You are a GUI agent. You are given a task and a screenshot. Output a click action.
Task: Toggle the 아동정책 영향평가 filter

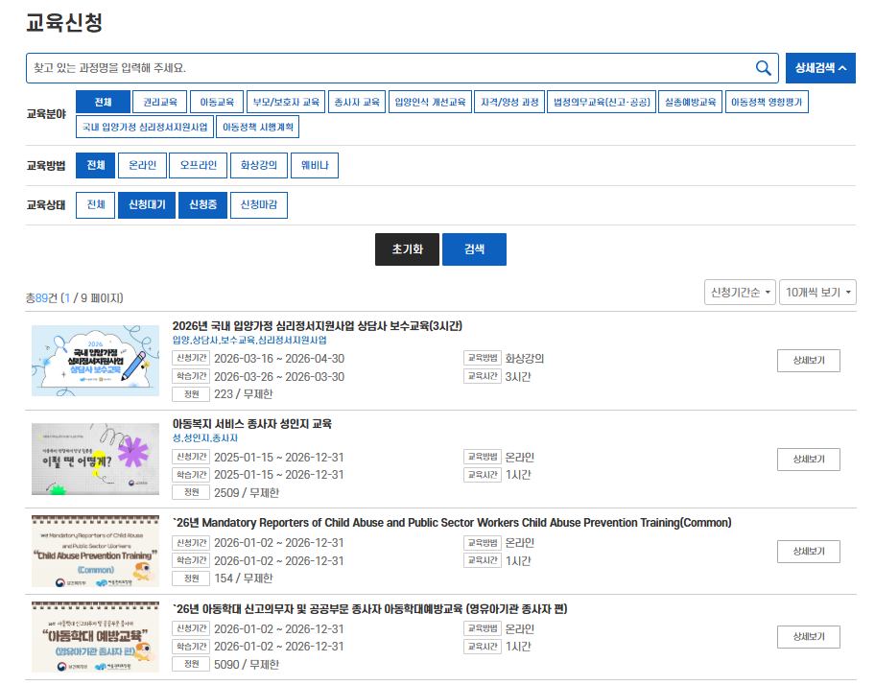767,102
